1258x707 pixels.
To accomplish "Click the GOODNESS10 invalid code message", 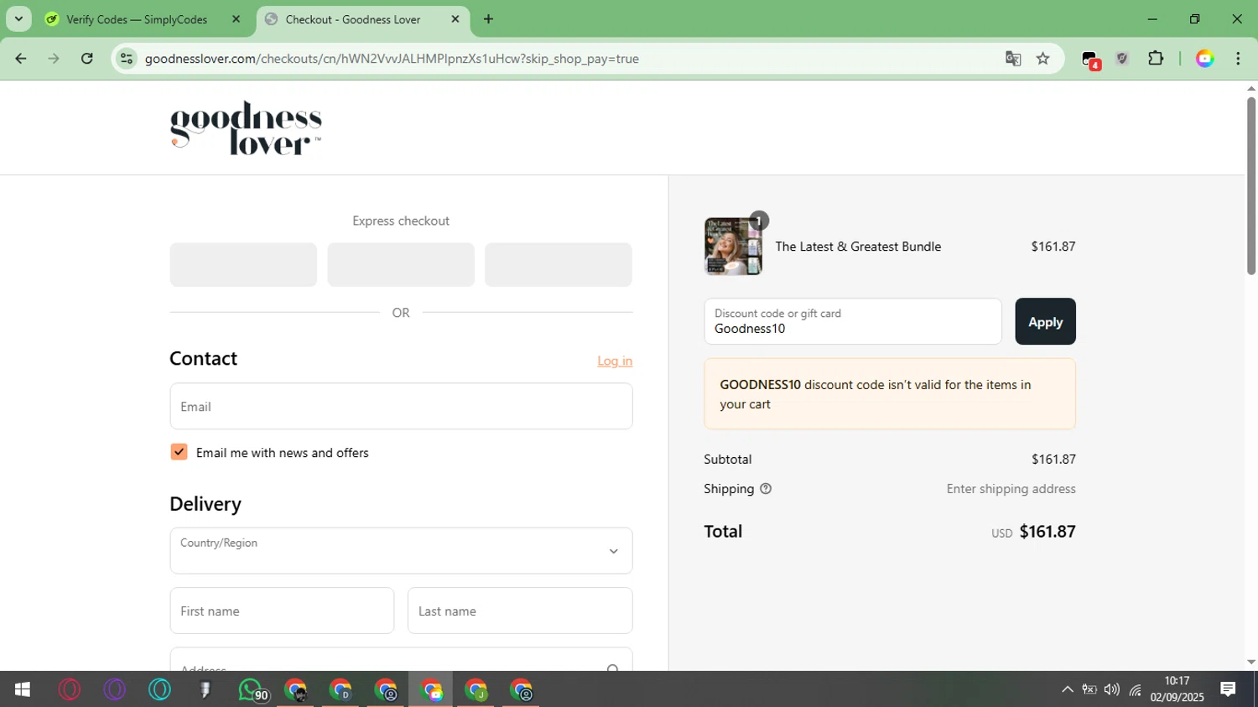I will 890,394.
